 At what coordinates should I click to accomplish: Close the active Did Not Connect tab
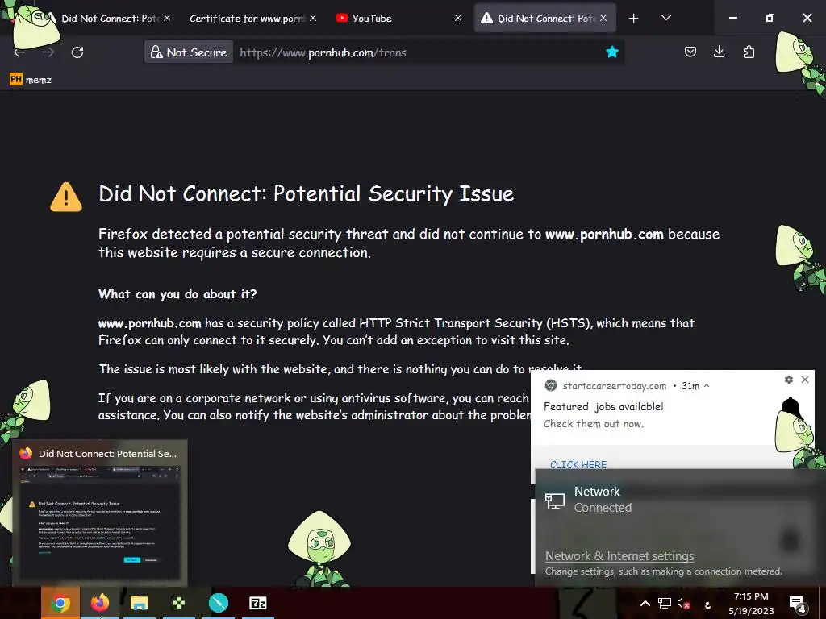pos(603,18)
